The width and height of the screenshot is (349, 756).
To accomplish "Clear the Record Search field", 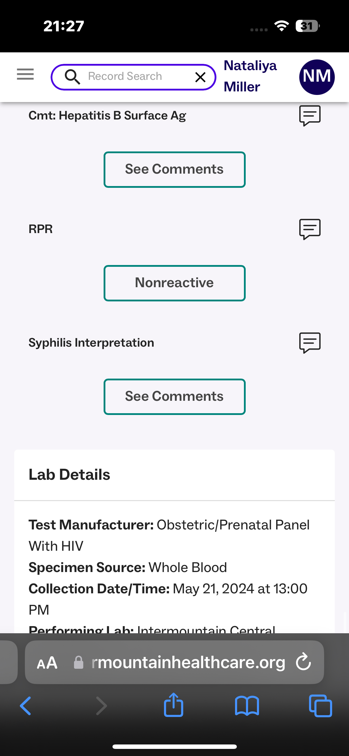I will pos(200,77).
